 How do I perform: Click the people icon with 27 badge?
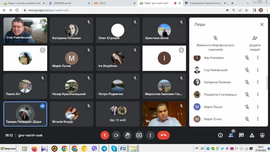click(x=231, y=135)
